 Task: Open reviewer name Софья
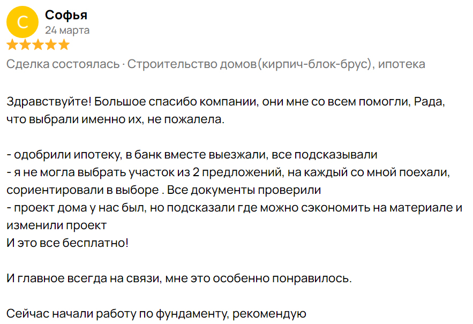pos(66,14)
